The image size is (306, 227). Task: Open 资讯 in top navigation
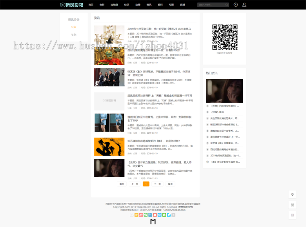point(149,5)
